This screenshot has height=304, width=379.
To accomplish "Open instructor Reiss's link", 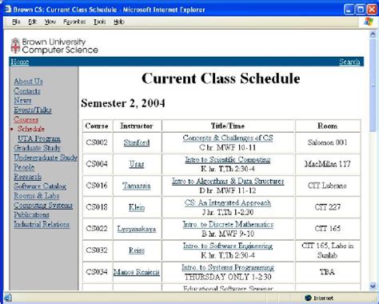I will click(x=137, y=250).
